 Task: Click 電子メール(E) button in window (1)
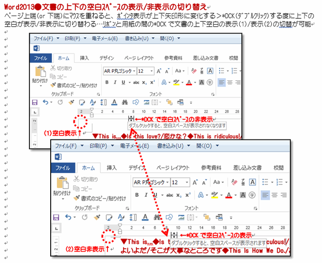105,38
